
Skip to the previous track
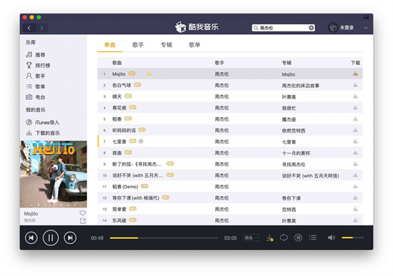pyautogui.click(x=31, y=237)
